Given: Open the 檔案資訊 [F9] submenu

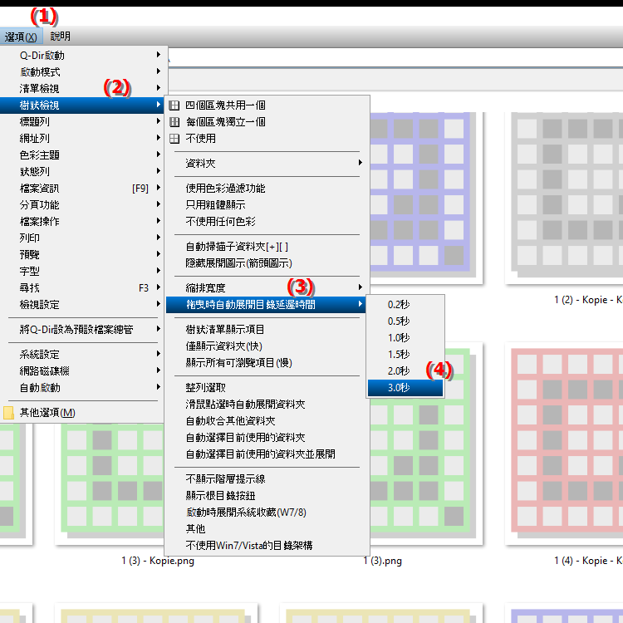Looking at the screenshot, I should pos(82,189).
